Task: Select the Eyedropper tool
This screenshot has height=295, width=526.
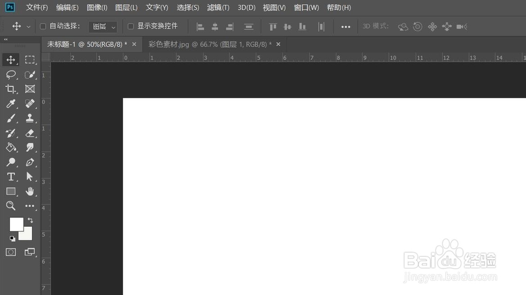Action: [11, 104]
